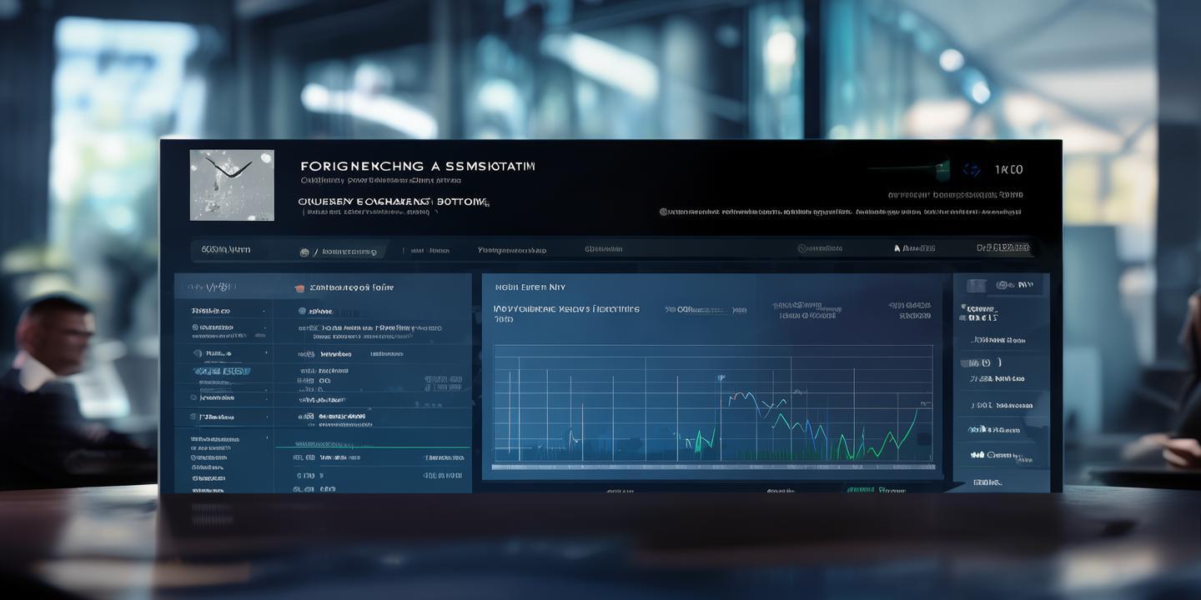Click the horizontal scrollbar under the line chart
This screenshot has height=600, width=1201.
[x=713, y=467]
